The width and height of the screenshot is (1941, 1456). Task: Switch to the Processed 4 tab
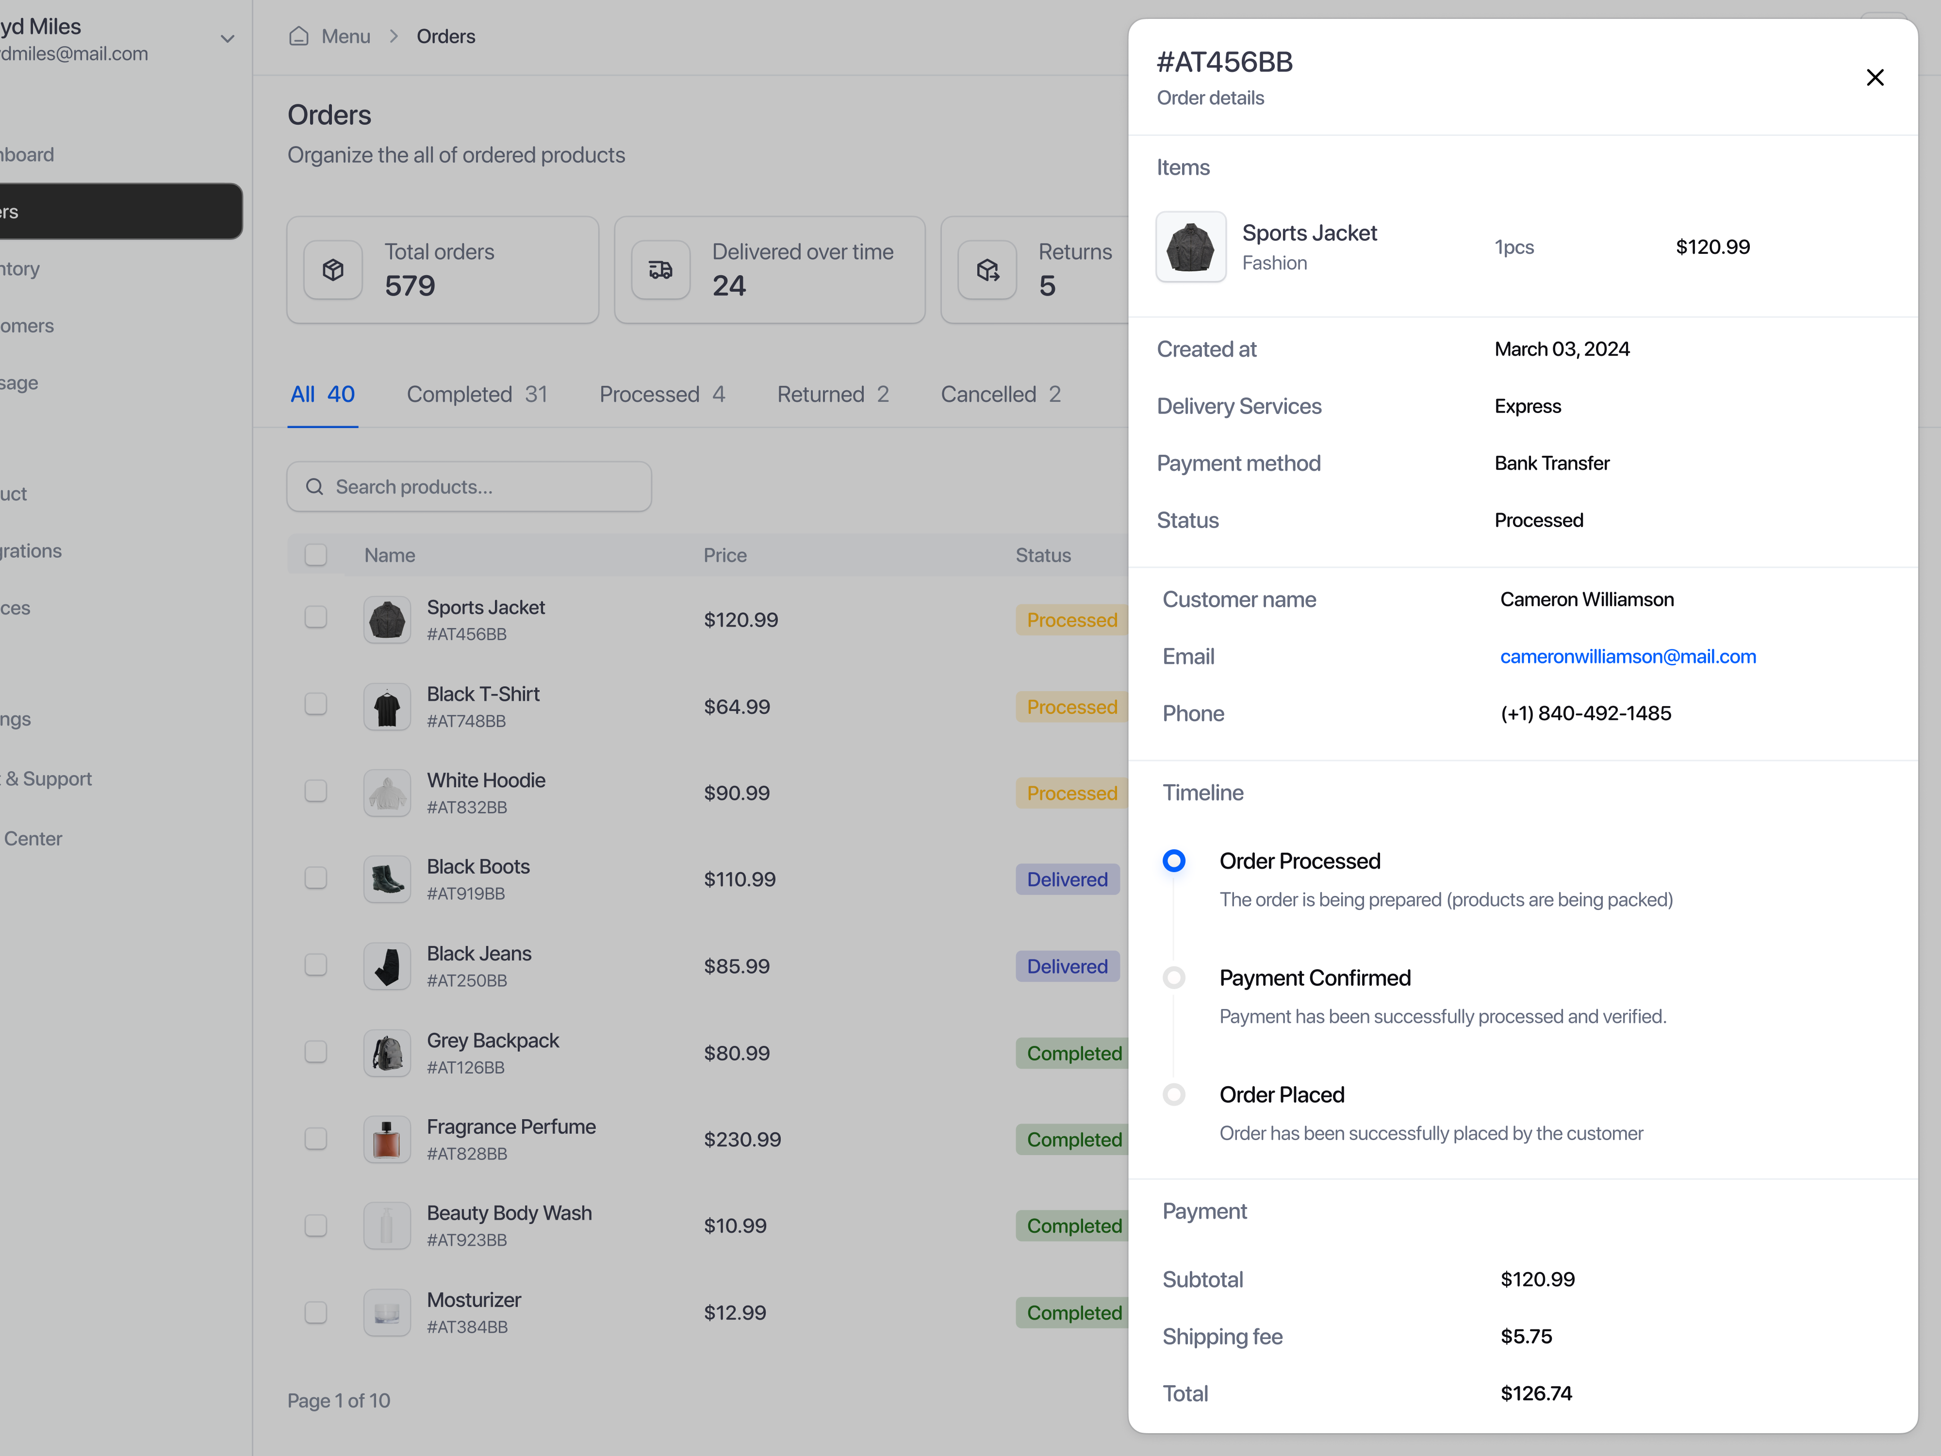click(x=662, y=394)
